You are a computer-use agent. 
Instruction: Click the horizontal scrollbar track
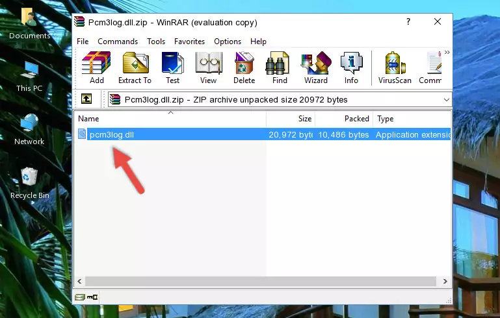click(260, 281)
